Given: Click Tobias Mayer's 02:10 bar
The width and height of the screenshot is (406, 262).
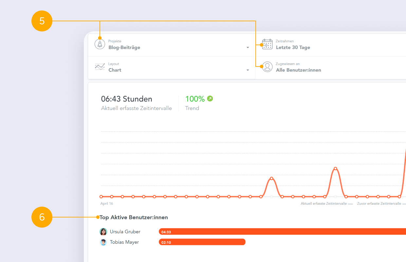Looking at the screenshot, I should click(202, 242).
